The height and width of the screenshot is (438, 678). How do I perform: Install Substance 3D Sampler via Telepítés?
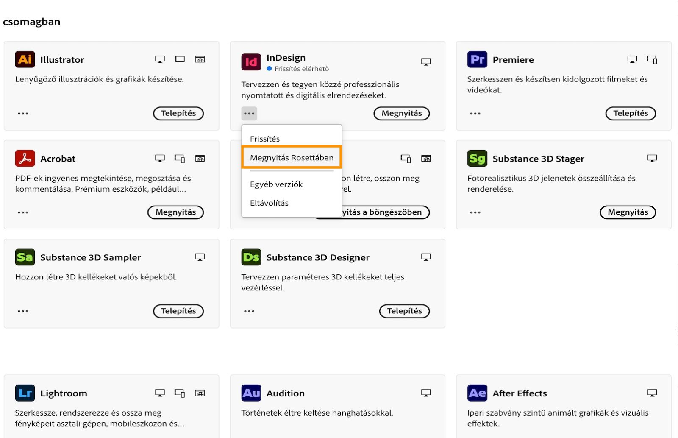click(178, 311)
